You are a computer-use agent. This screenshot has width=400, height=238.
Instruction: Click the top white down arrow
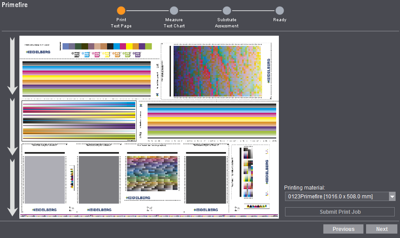(13, 66)
